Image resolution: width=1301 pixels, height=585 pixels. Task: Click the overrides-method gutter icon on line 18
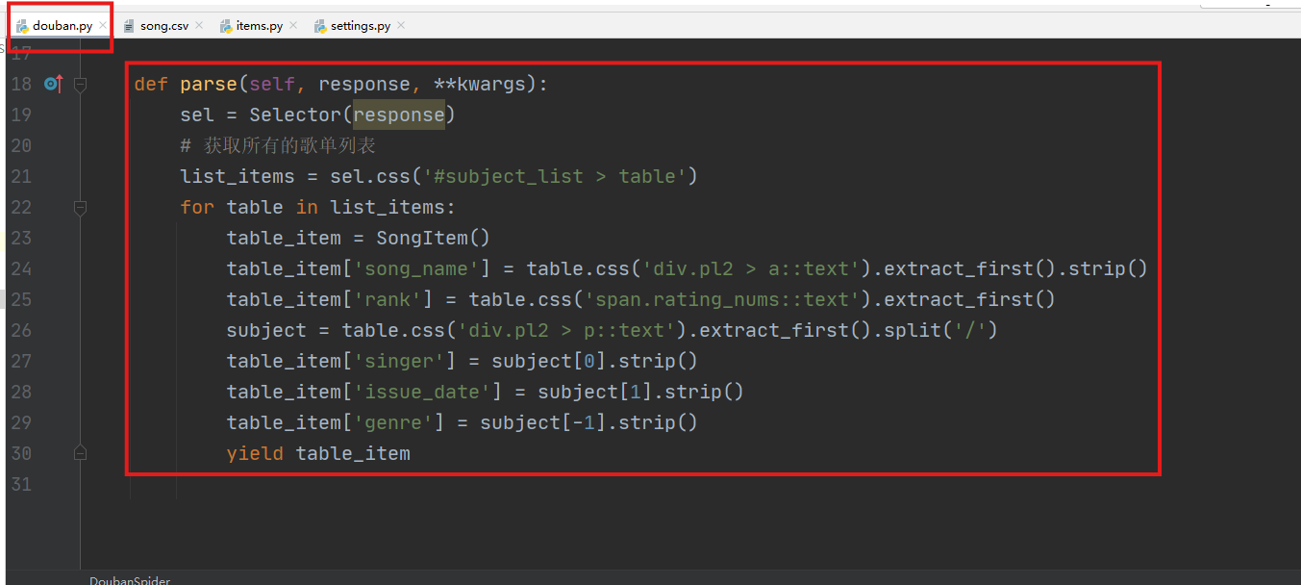(53, 85)
